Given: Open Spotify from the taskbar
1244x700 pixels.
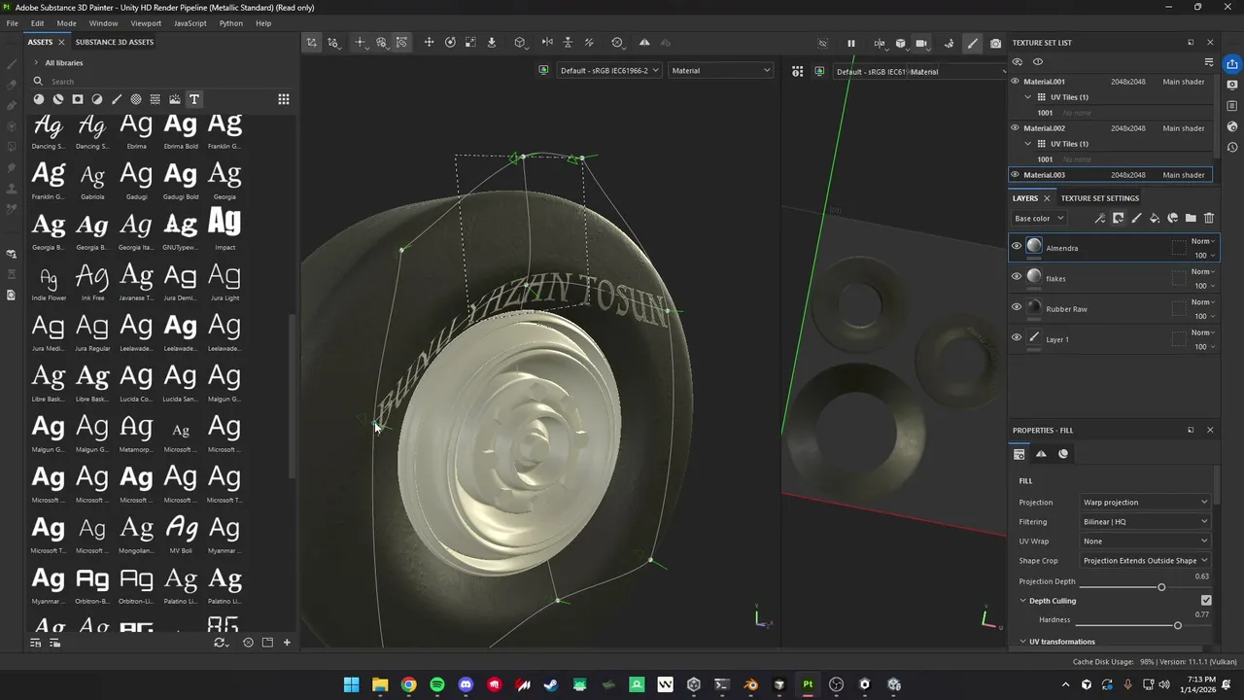Looking at the screenshot, I should tap(437, 684).
